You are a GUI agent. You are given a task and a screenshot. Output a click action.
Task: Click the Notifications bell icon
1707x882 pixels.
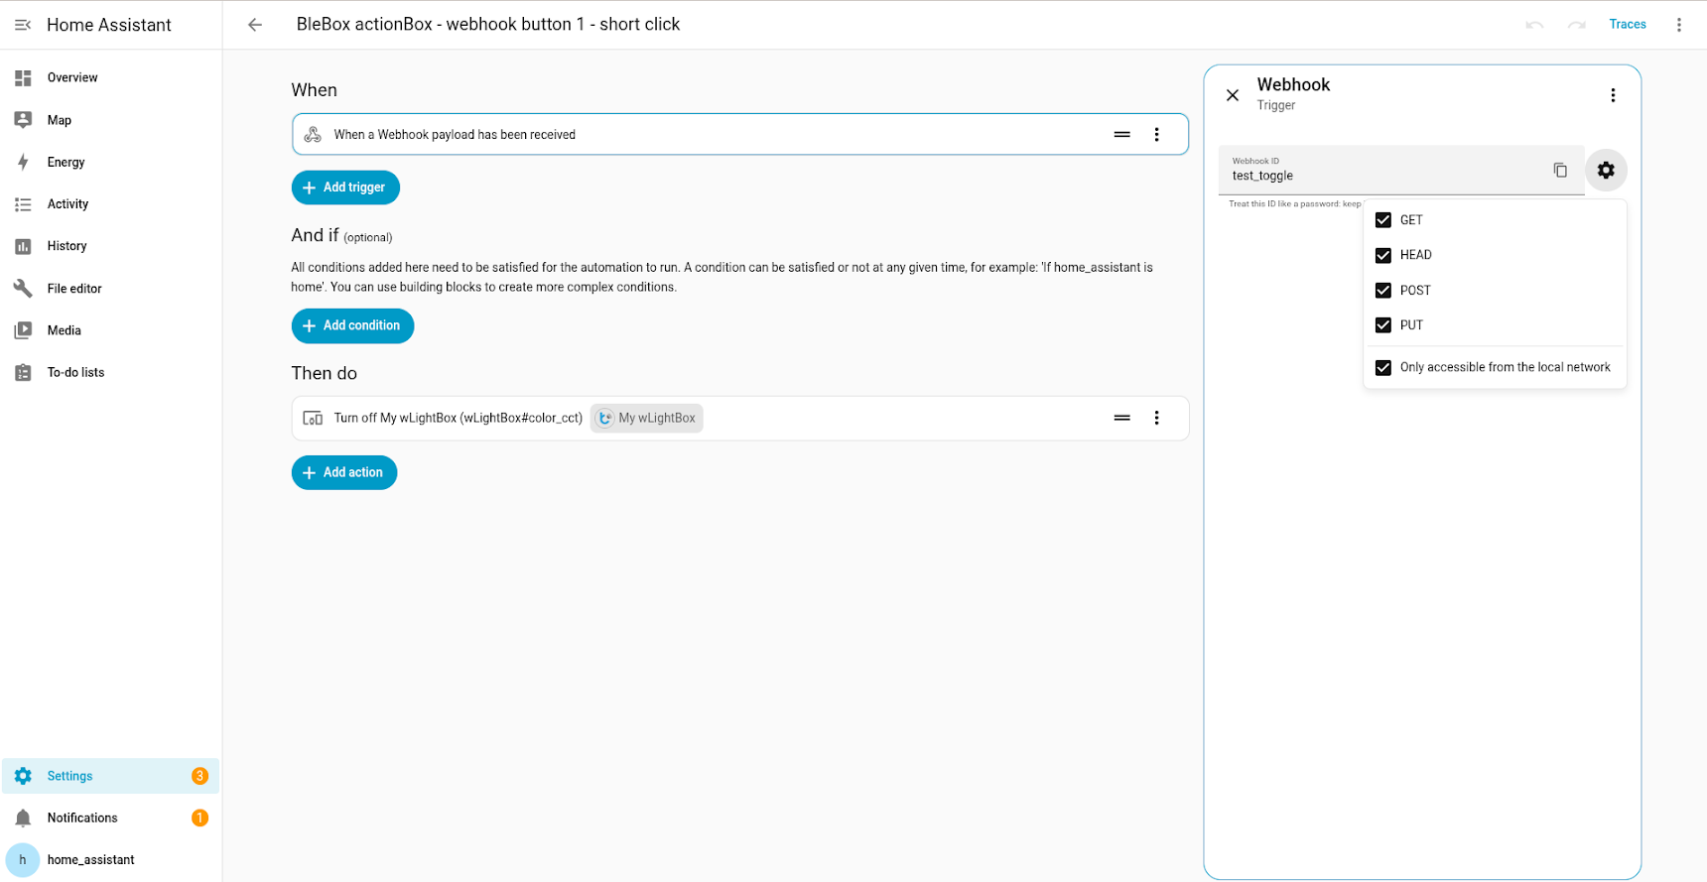(x=23, y=819)
